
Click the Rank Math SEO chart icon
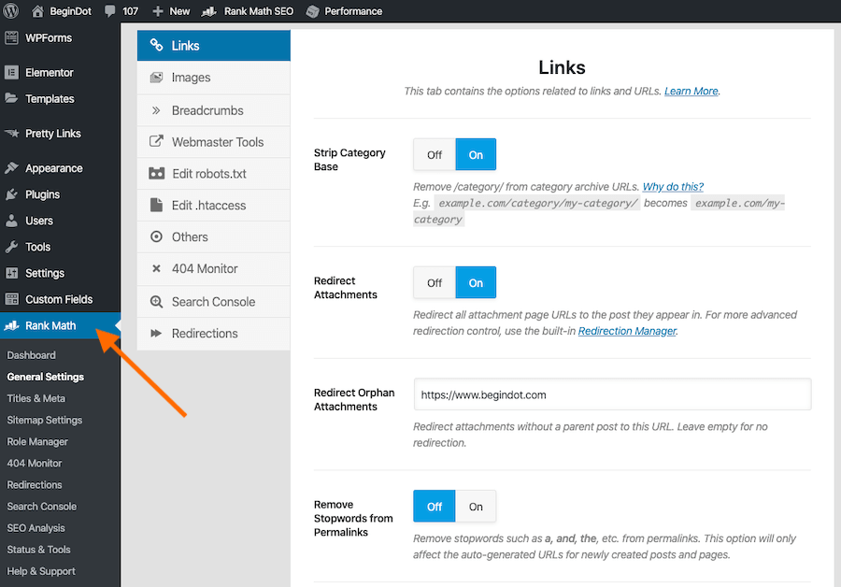coord(208,10)
